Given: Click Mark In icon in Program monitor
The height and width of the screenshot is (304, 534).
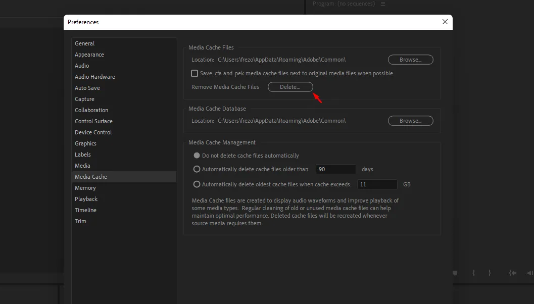Looking at the screenshot, I should point(473,273).
